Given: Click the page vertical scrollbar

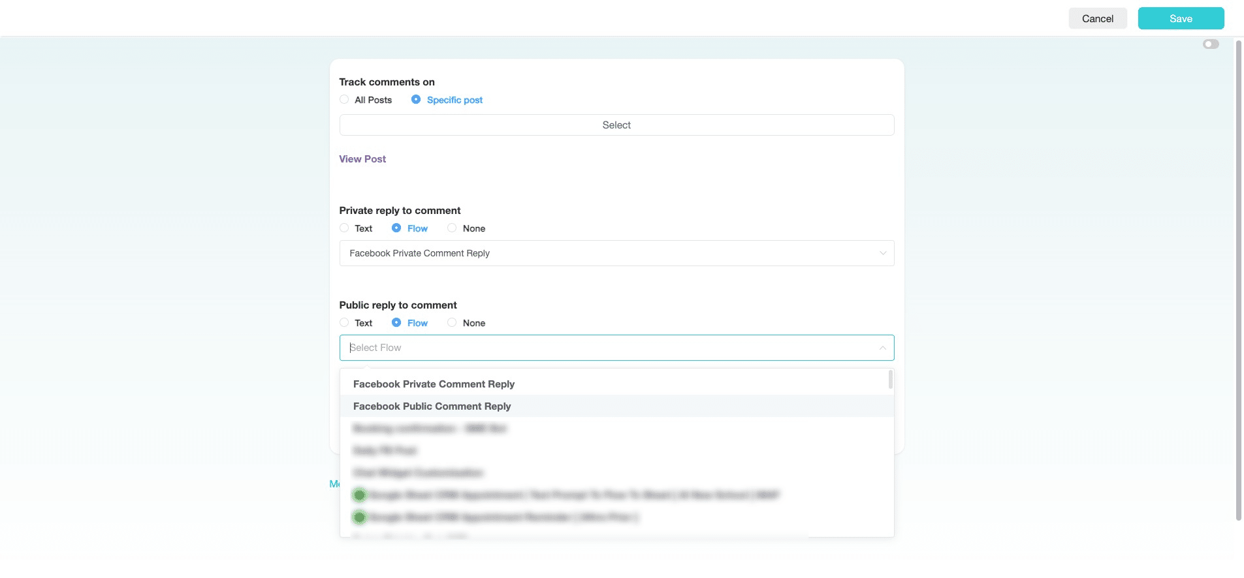Looking at the screenshot, I should (x=1238, y=279).
